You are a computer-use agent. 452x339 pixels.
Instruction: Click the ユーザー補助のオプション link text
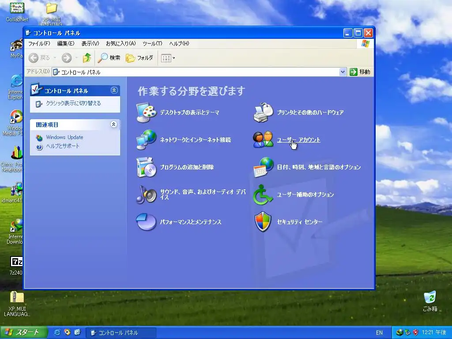(305, 195)
